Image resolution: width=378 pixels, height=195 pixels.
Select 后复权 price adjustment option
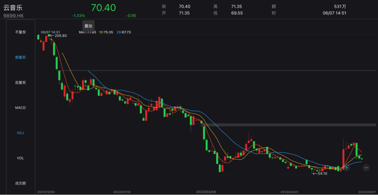(x=21, y=82)
